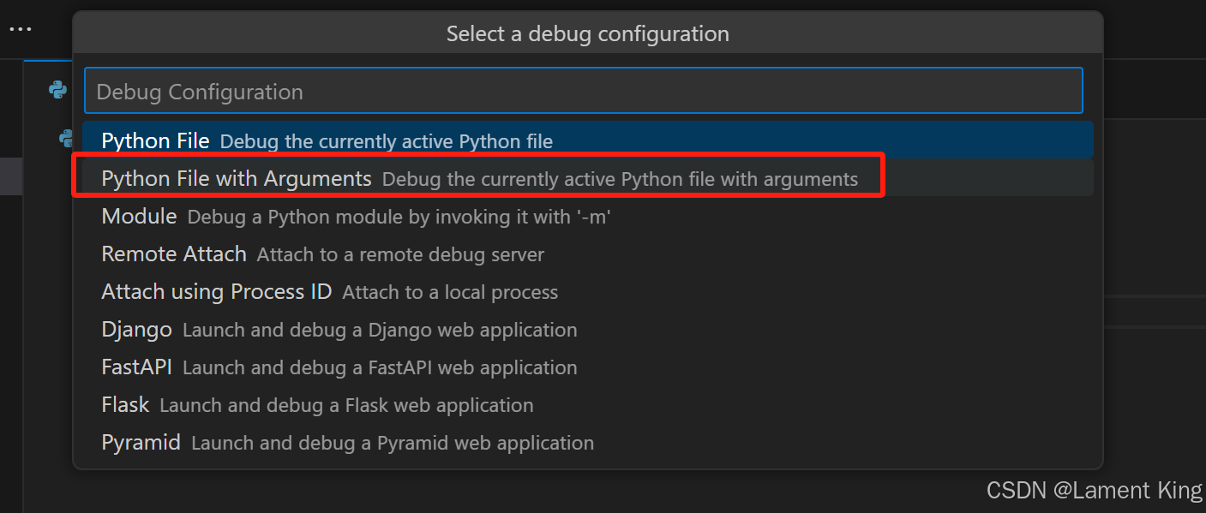Select the Pyramid debug configuration

click(x=141, y=443)
